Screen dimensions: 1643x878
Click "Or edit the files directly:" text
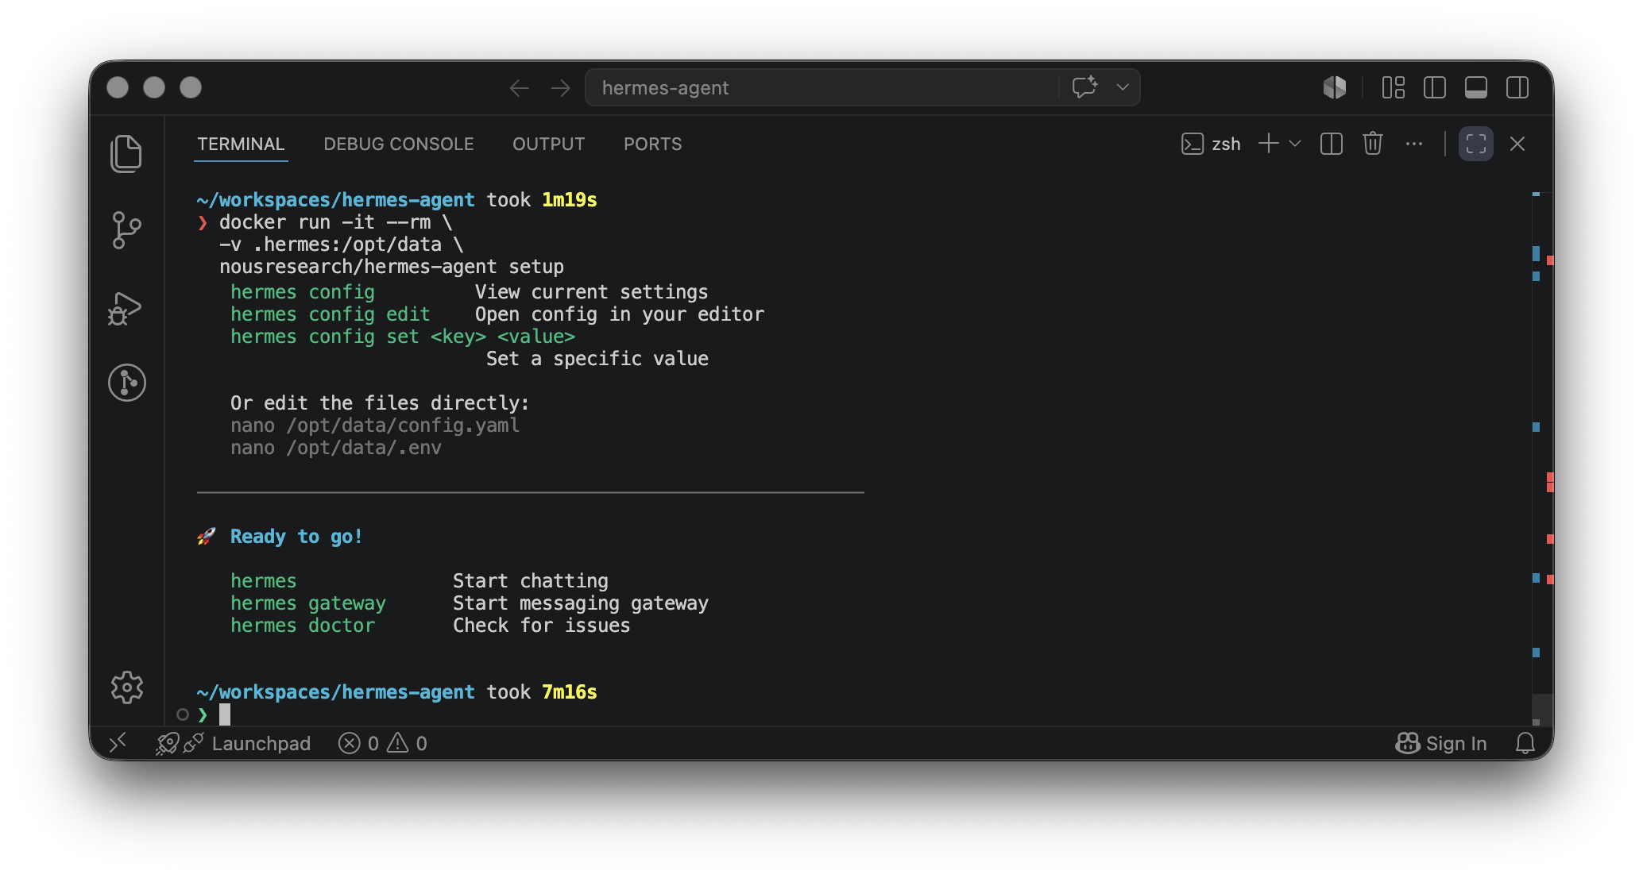tap(380, 403)
